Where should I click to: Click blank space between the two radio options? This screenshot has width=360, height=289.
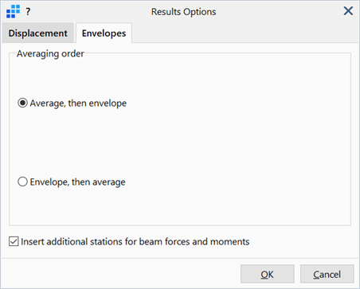[x=180, y=143]
